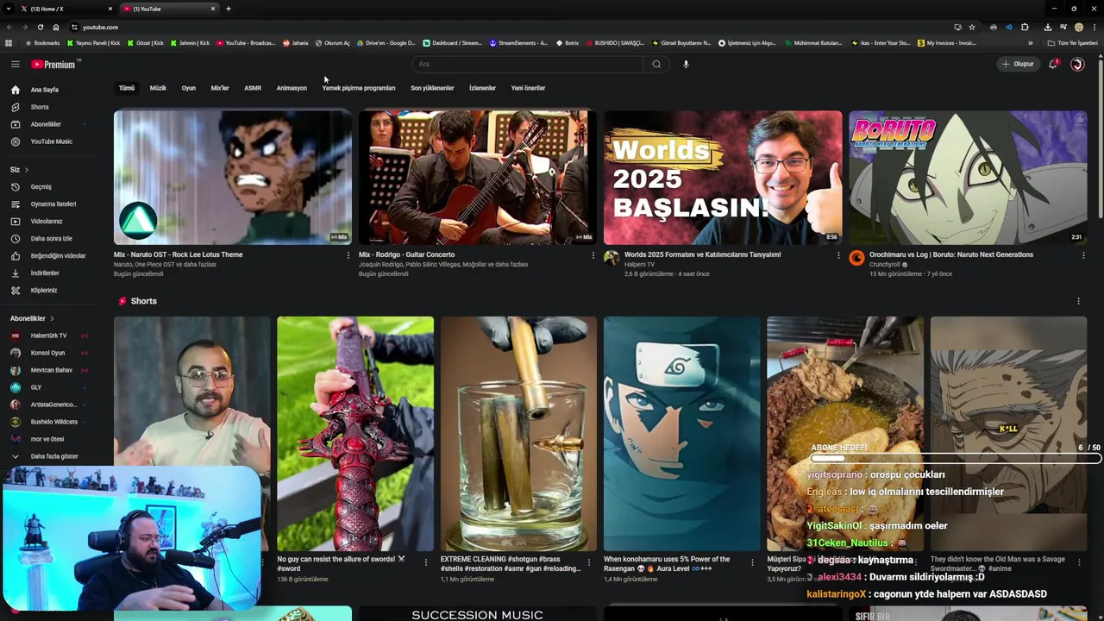Select the Son yüklenenler chip

click(432, 88)
